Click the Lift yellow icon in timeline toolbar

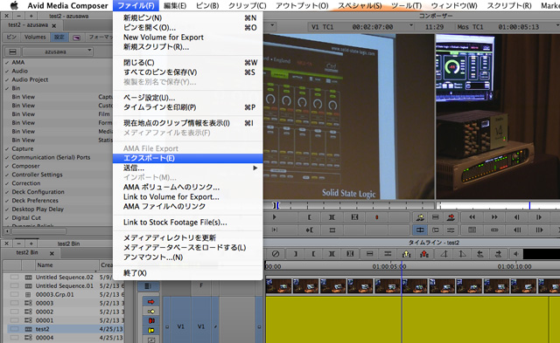click(x=406, y=254)
